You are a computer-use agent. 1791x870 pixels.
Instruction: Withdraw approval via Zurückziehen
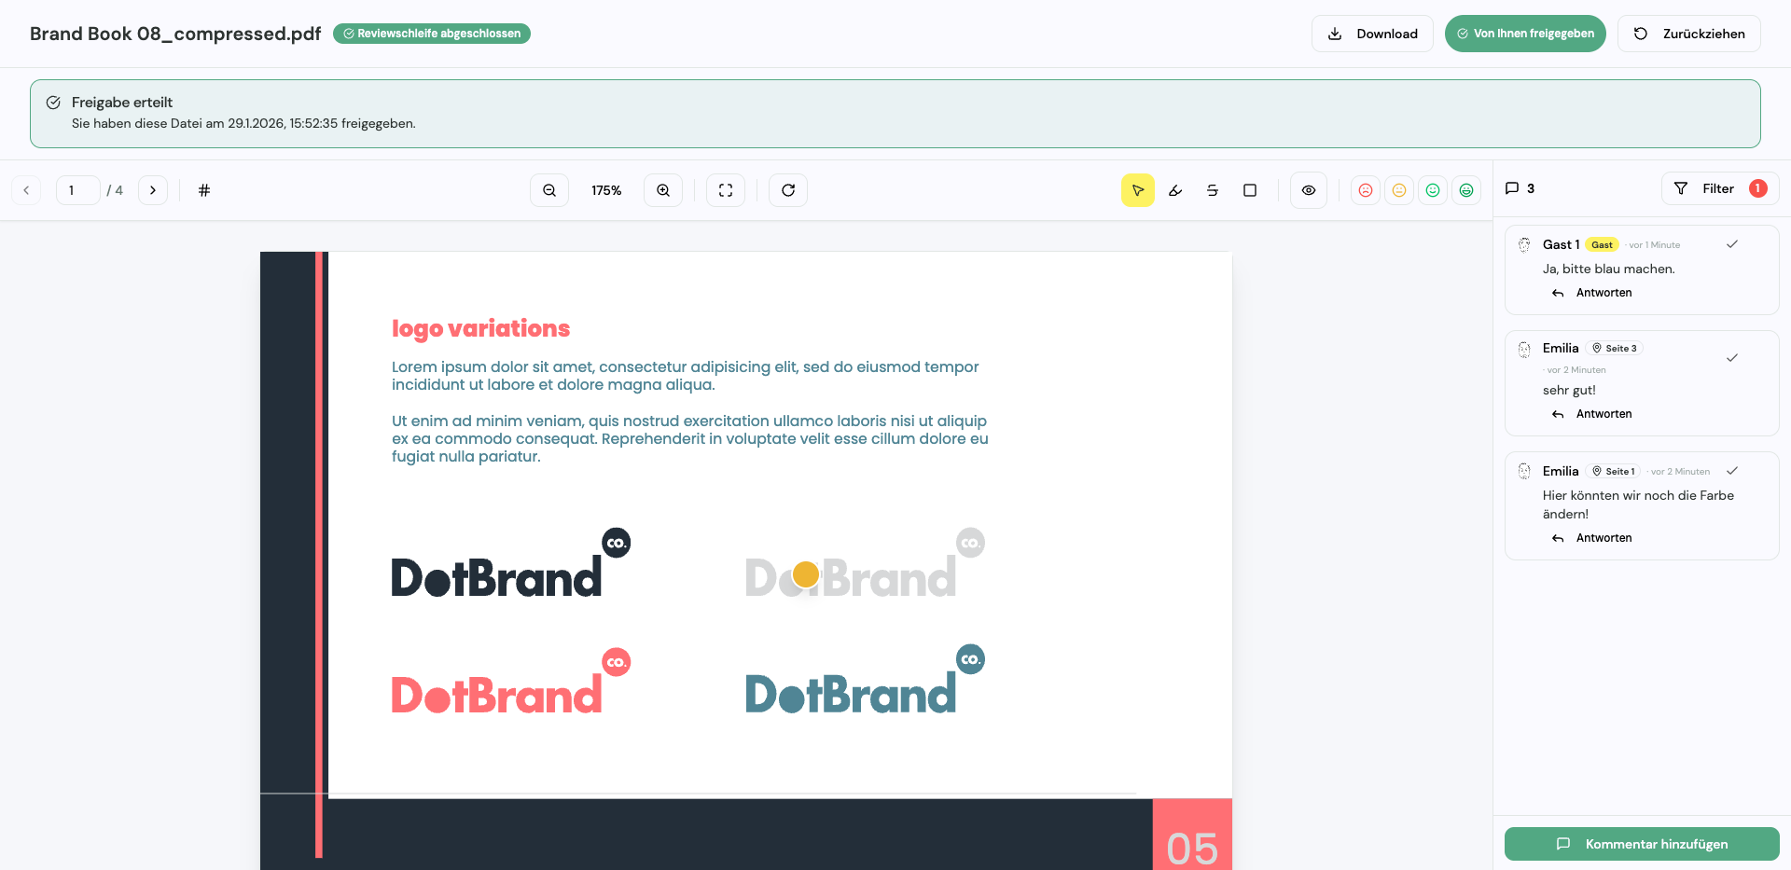(x=1688, y=34)
